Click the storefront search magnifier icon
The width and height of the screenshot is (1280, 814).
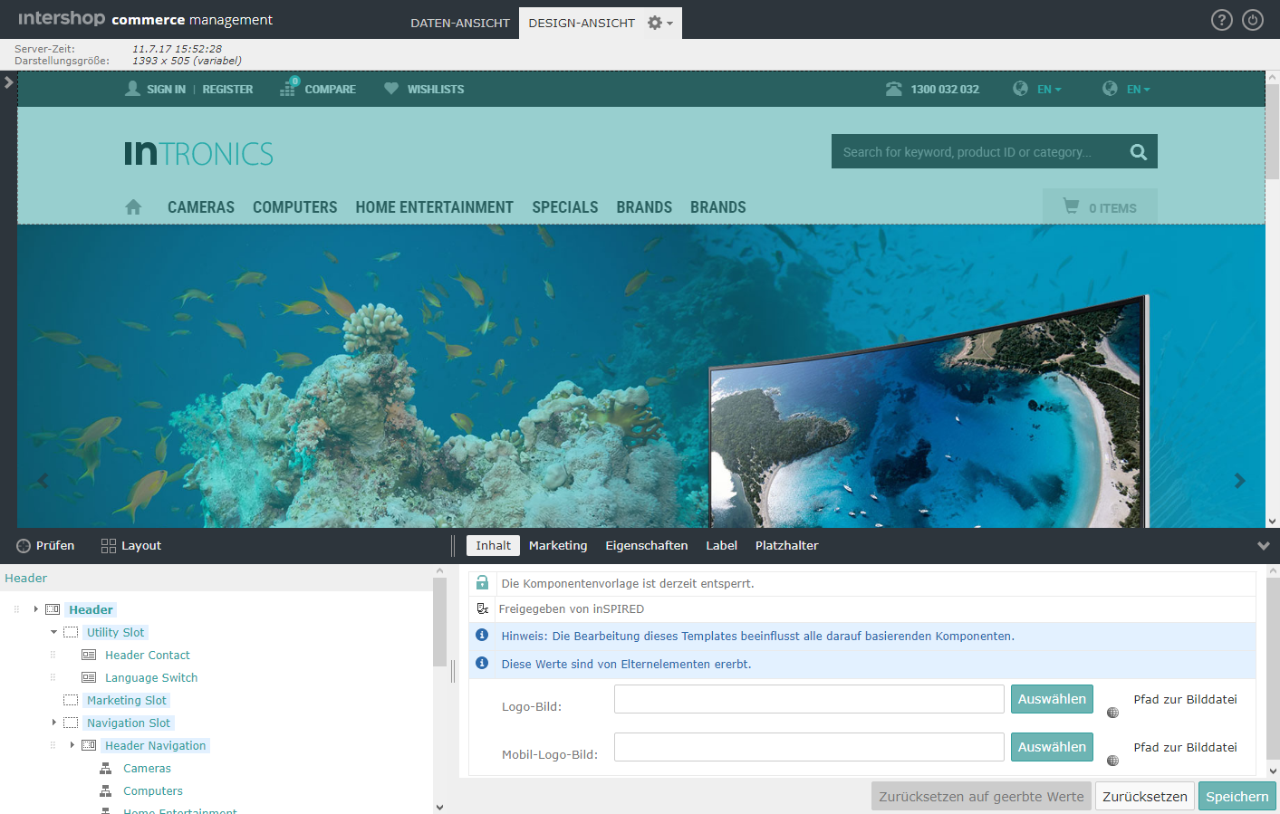point(1138,152)
